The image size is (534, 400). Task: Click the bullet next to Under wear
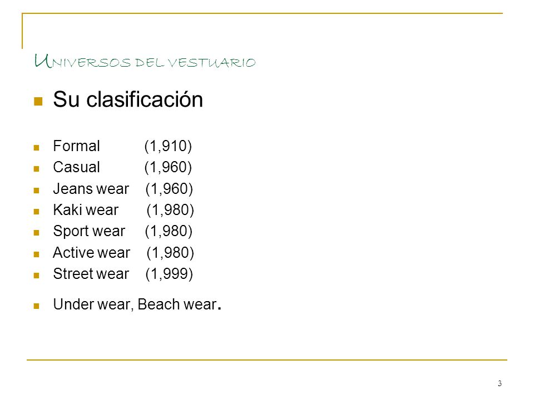tap(37, 306)
